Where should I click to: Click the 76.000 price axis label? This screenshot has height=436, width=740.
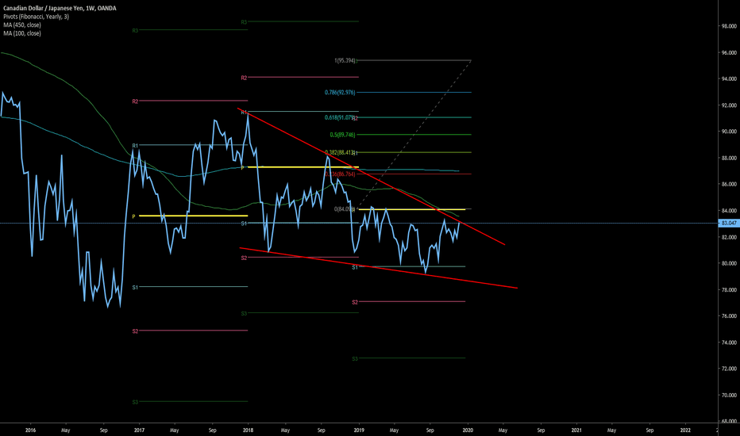[728, 316]
